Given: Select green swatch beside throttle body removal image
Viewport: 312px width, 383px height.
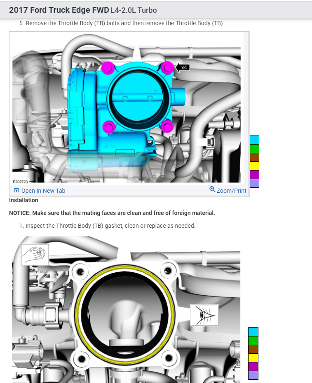Looking at the screenshot, I should [x=254, y=149].
